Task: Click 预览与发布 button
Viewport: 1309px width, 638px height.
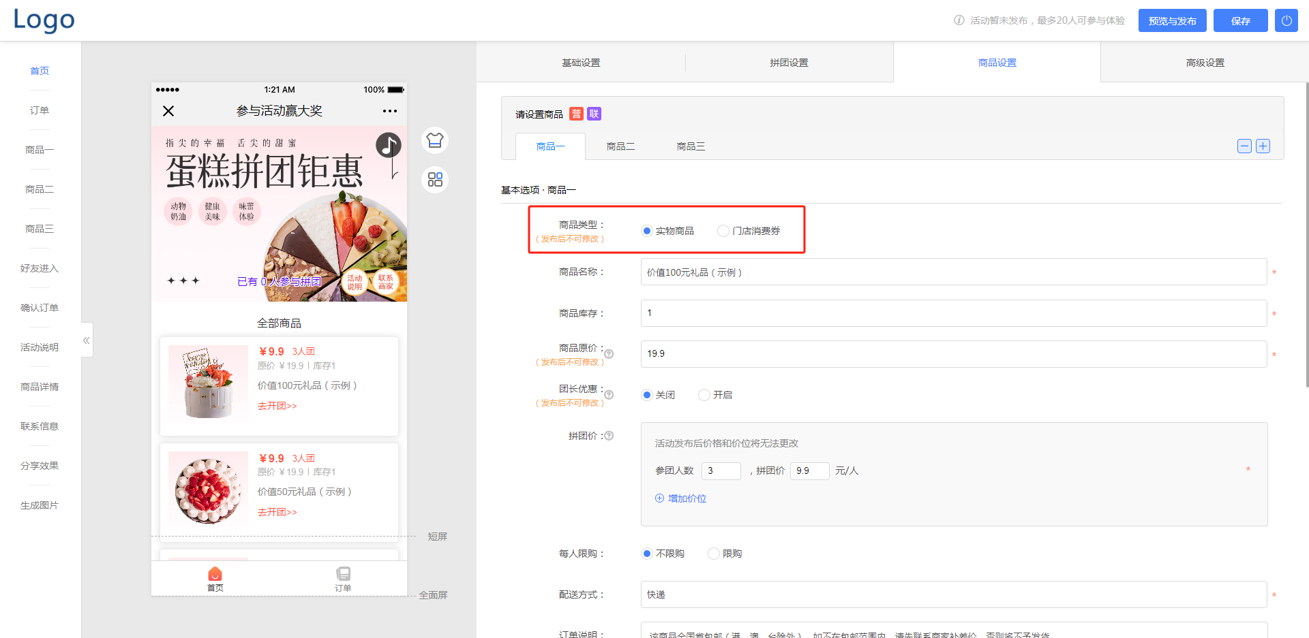Action: 1172,20
